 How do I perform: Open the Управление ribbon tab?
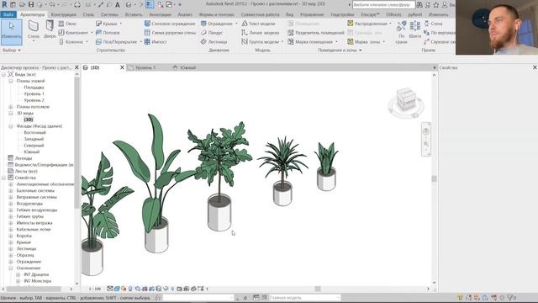click(312, 15)
